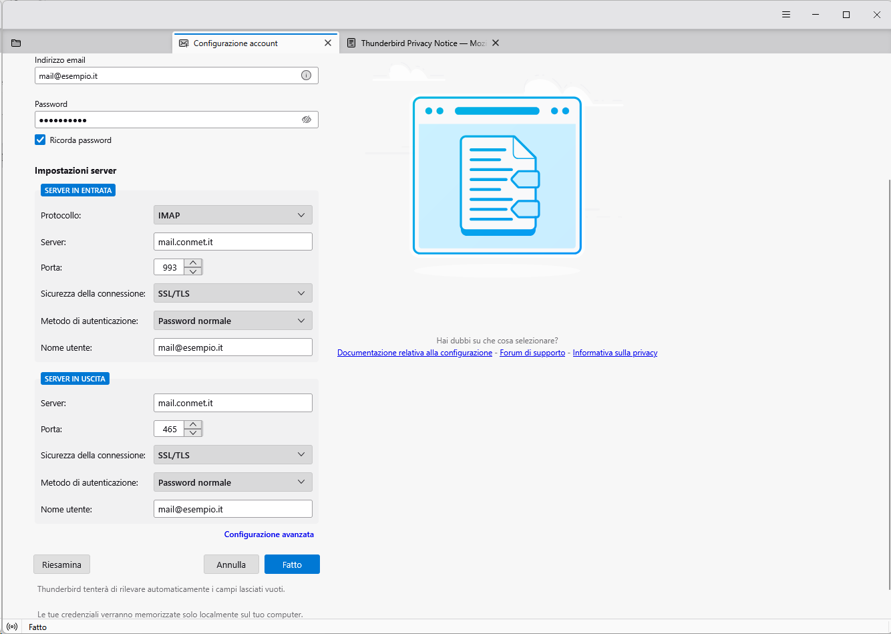Open the Forum di supporto link
Screen dimensions: 891x634
tap(532, 353)
